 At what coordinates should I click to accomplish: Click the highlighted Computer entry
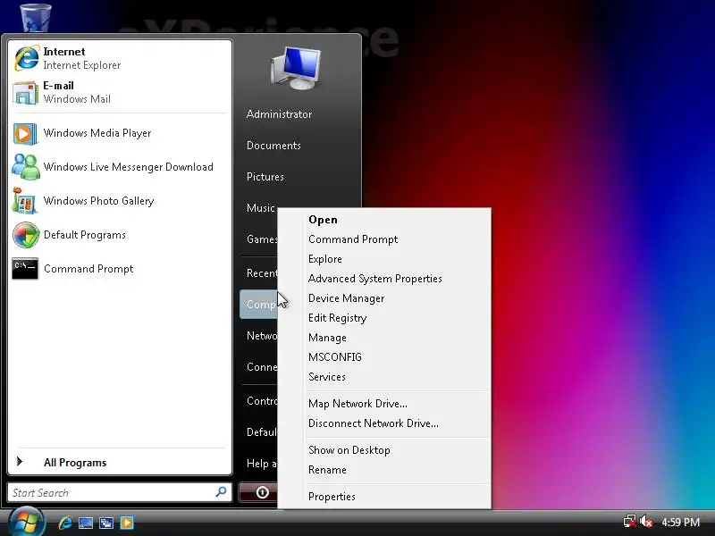coord(258,304)
